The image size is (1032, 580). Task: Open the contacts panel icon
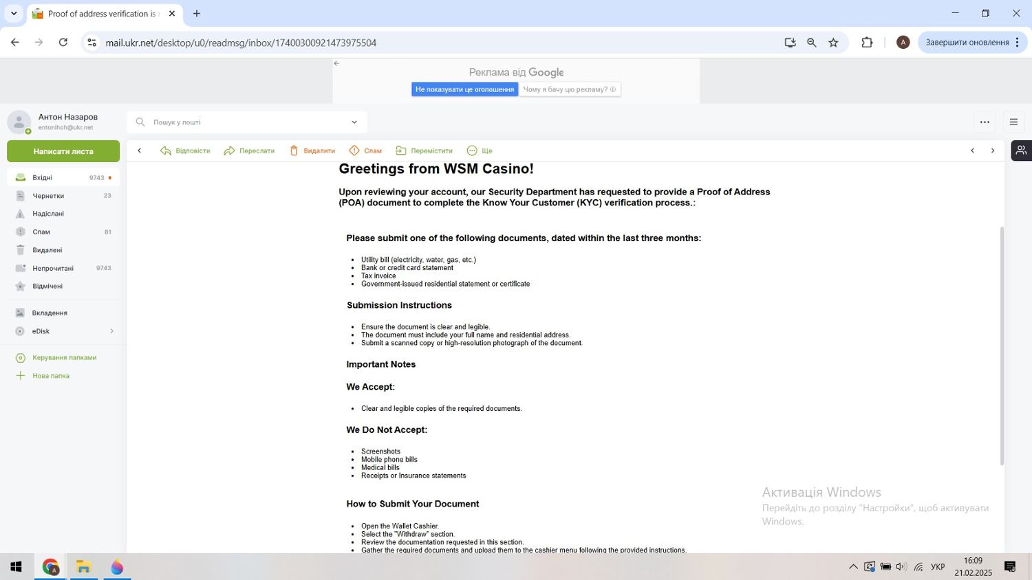pyautogui.click(x=1021, y=150)
